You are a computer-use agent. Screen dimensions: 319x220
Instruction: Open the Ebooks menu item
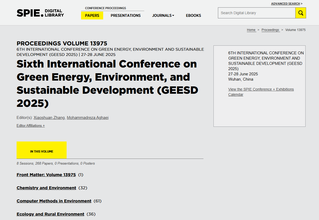click(x=193, y=15)
